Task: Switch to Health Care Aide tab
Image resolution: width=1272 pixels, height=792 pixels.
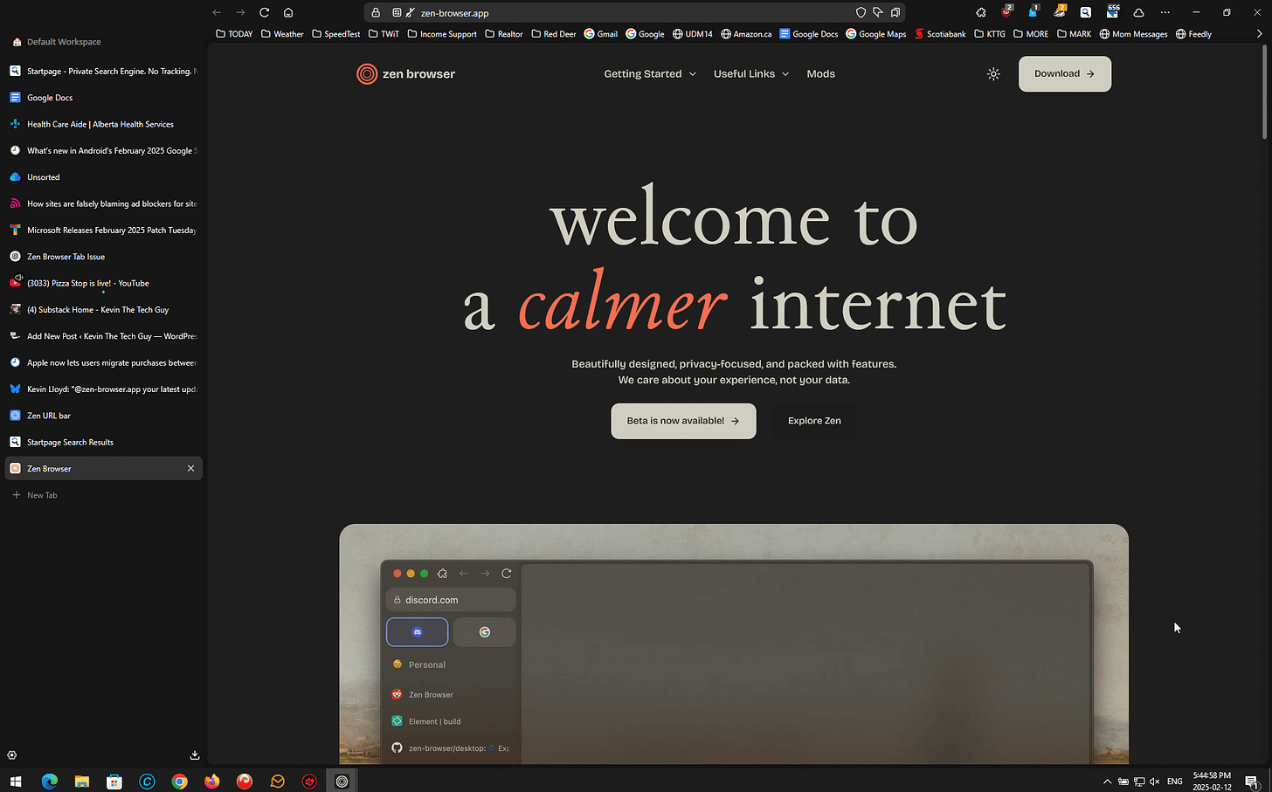Action: (x=104, y=124)
